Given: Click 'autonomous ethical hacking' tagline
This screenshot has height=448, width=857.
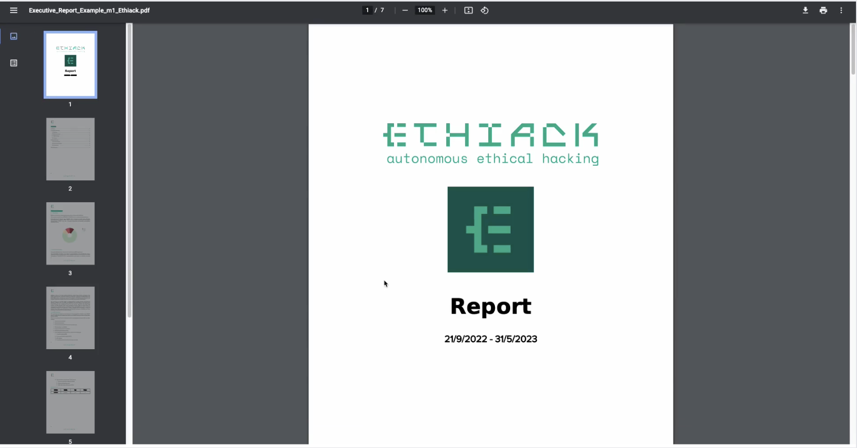Looking at the screenshot, I should tap(492, 159).
